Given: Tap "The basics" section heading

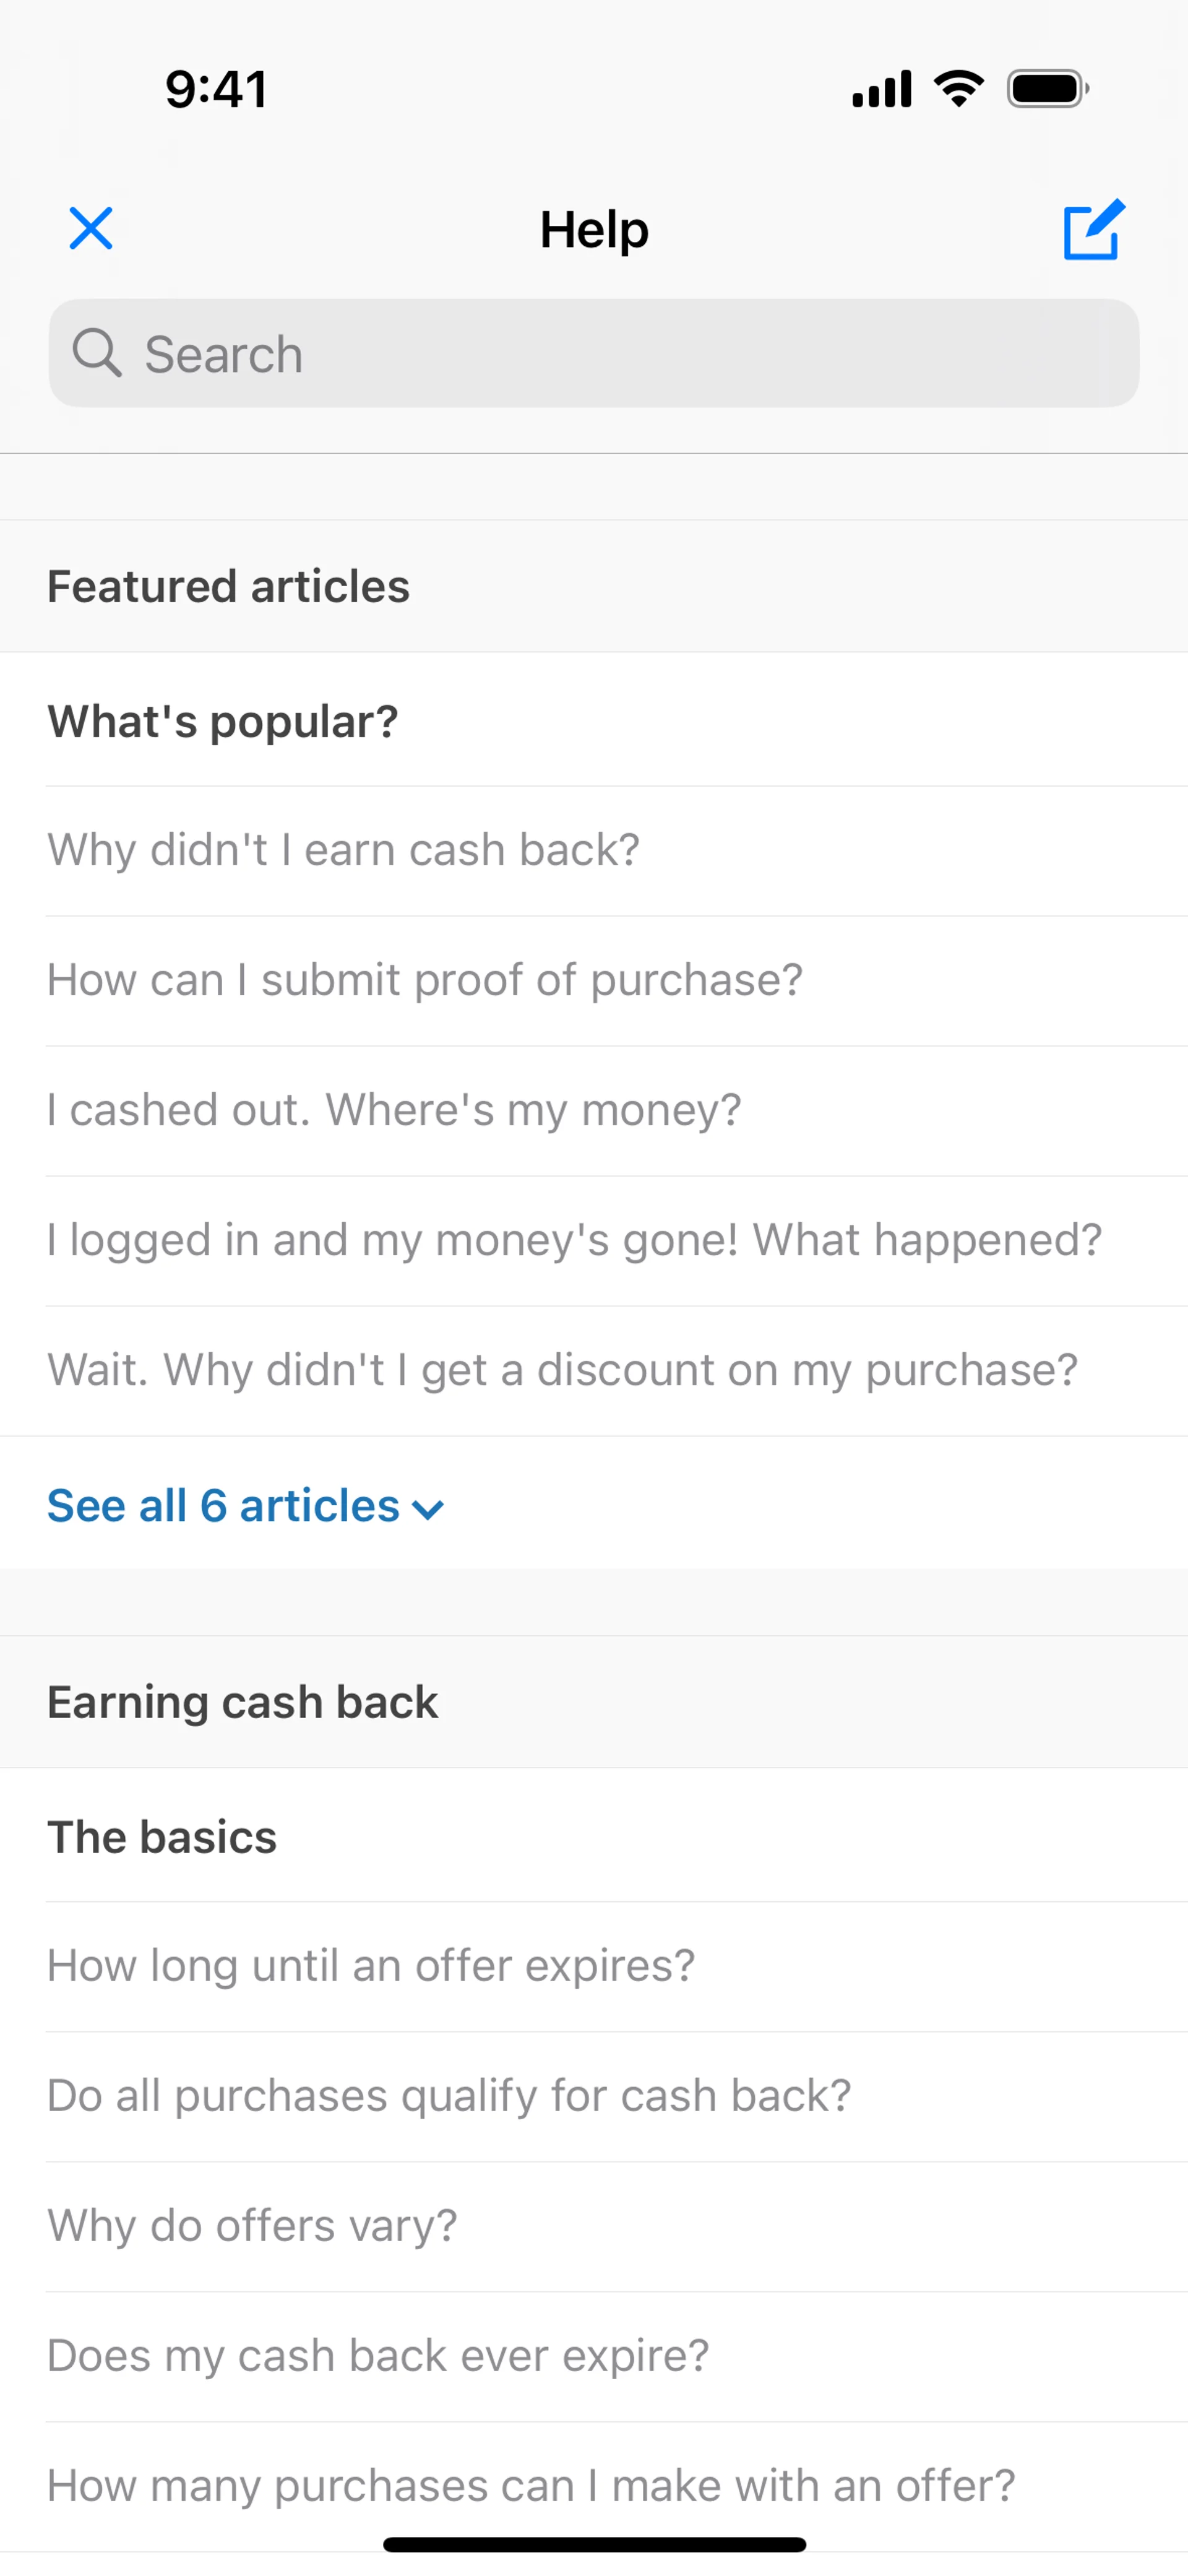Looking at the screenshot, I should 162,1837.
